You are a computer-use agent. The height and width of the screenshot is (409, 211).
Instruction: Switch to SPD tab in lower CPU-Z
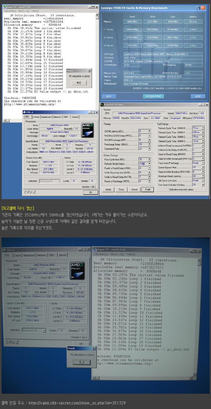[x=51, y=255]
